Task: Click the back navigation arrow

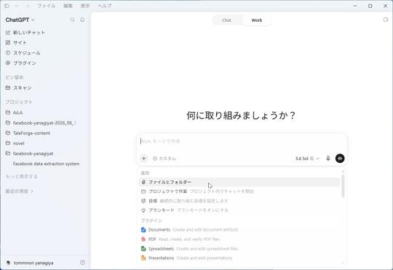Action: pyautogui.click(x=17, y=6)
